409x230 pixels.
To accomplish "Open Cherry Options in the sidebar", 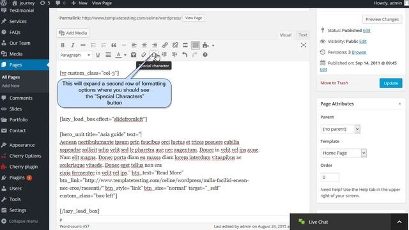I will coord(25,156).
